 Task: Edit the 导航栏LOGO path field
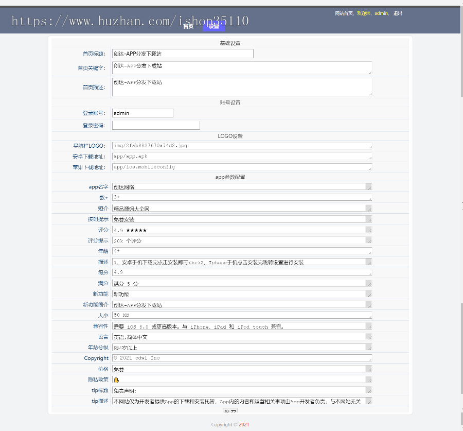242,145
